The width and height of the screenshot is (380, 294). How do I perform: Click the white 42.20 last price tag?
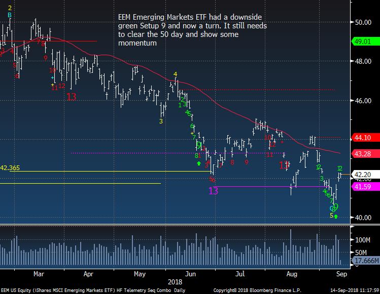(365, 174)
